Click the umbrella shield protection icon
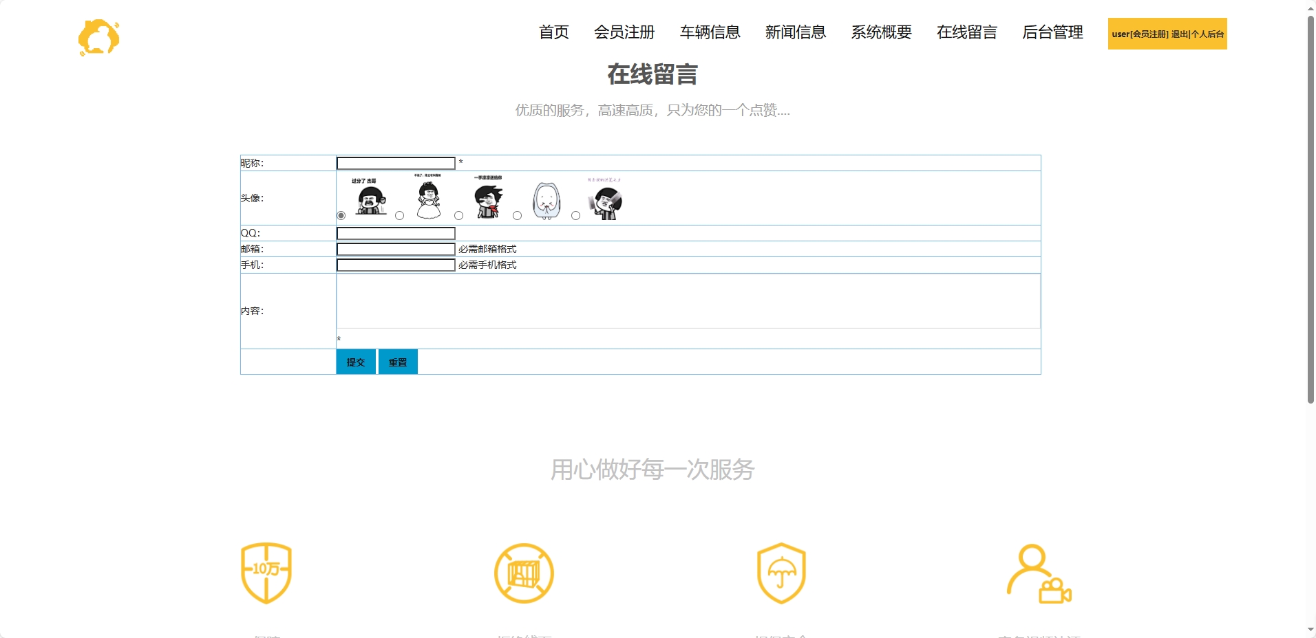Viewport: 1316px width, 638px height. pos(781,573)
